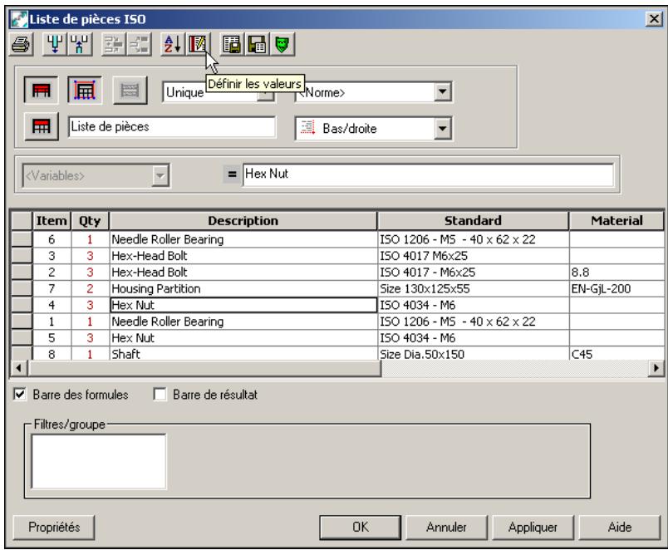668x550 pixels.
Task: Click the quantity cell of item 7
Action: [90, 288]
